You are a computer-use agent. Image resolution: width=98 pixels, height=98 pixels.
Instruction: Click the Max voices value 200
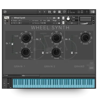click(48, 21)
